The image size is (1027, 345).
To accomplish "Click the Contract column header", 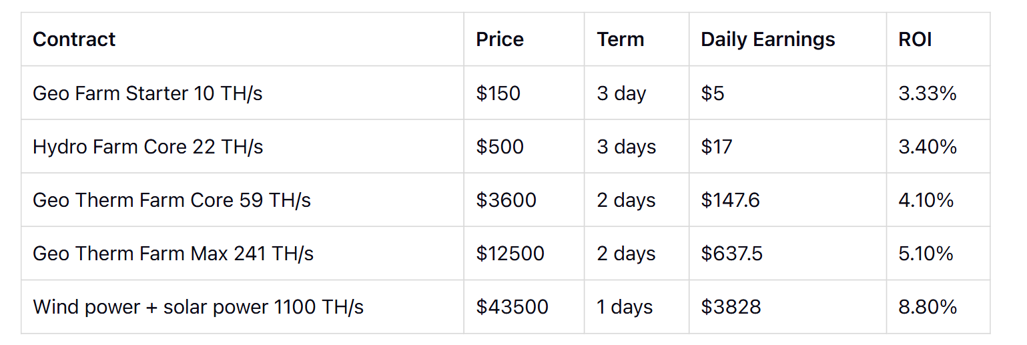I will coord(74,39).
